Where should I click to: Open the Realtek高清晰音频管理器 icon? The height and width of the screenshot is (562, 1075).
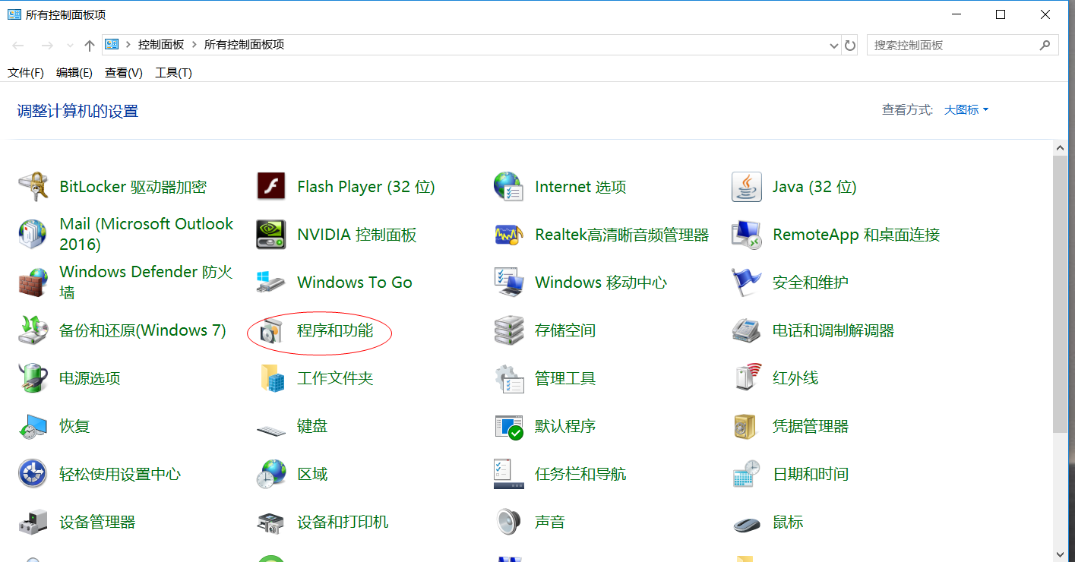tap(509, 235)
